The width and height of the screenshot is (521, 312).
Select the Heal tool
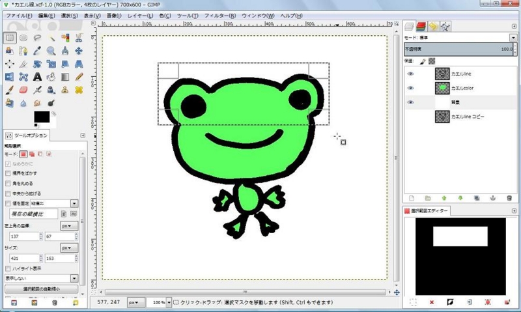tap(79, 90)
